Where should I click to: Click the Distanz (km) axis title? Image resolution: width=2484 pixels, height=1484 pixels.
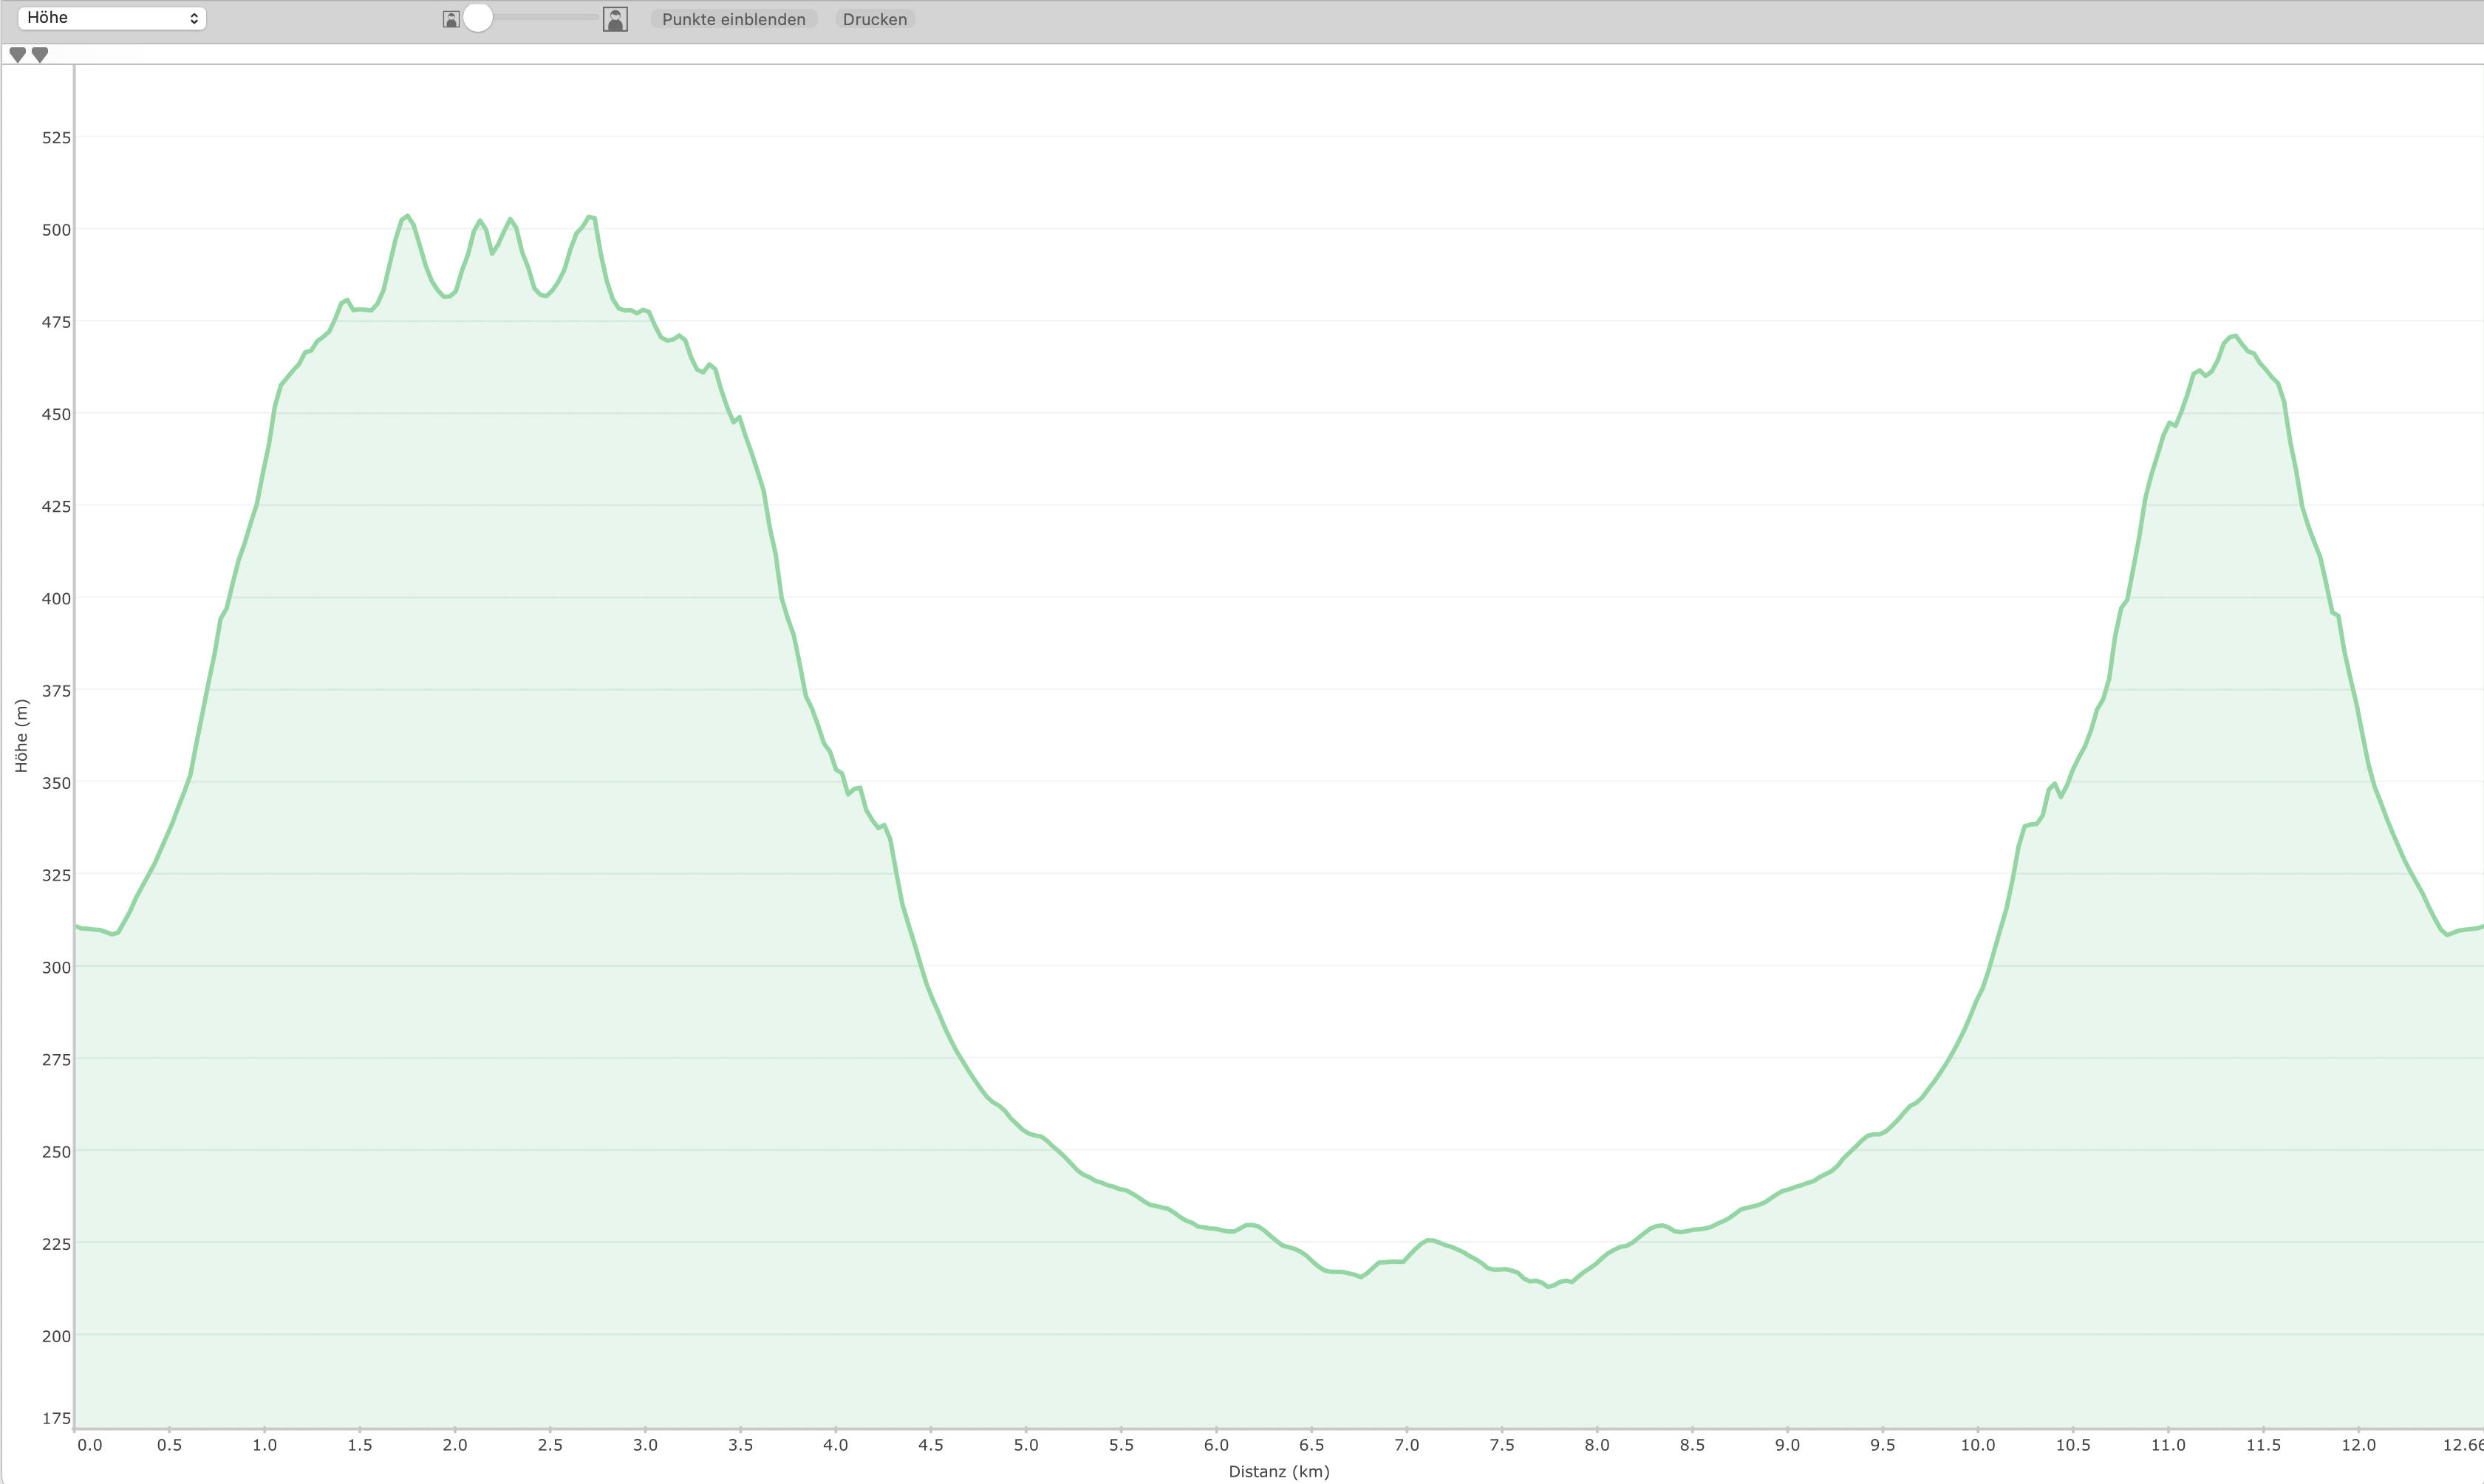click(x=1279, y=1471)
